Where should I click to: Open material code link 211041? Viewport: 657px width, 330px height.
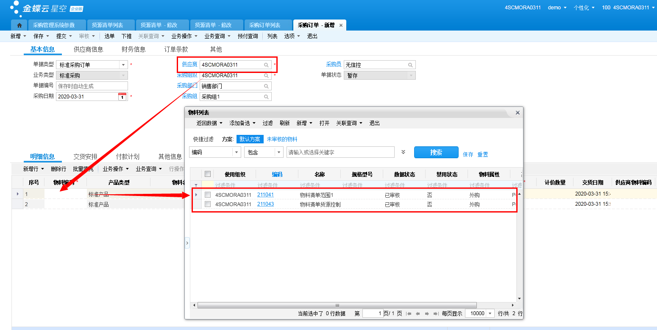265,195
